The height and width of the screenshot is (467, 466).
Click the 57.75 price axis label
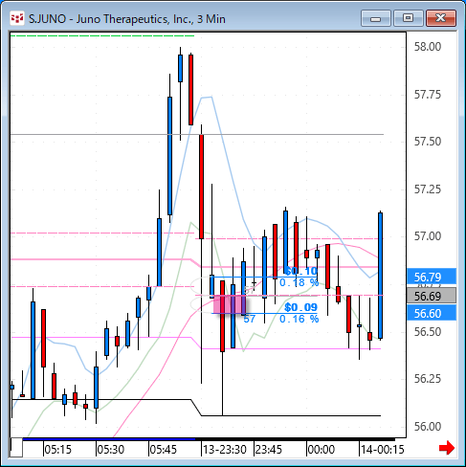[x=428, y=95]
